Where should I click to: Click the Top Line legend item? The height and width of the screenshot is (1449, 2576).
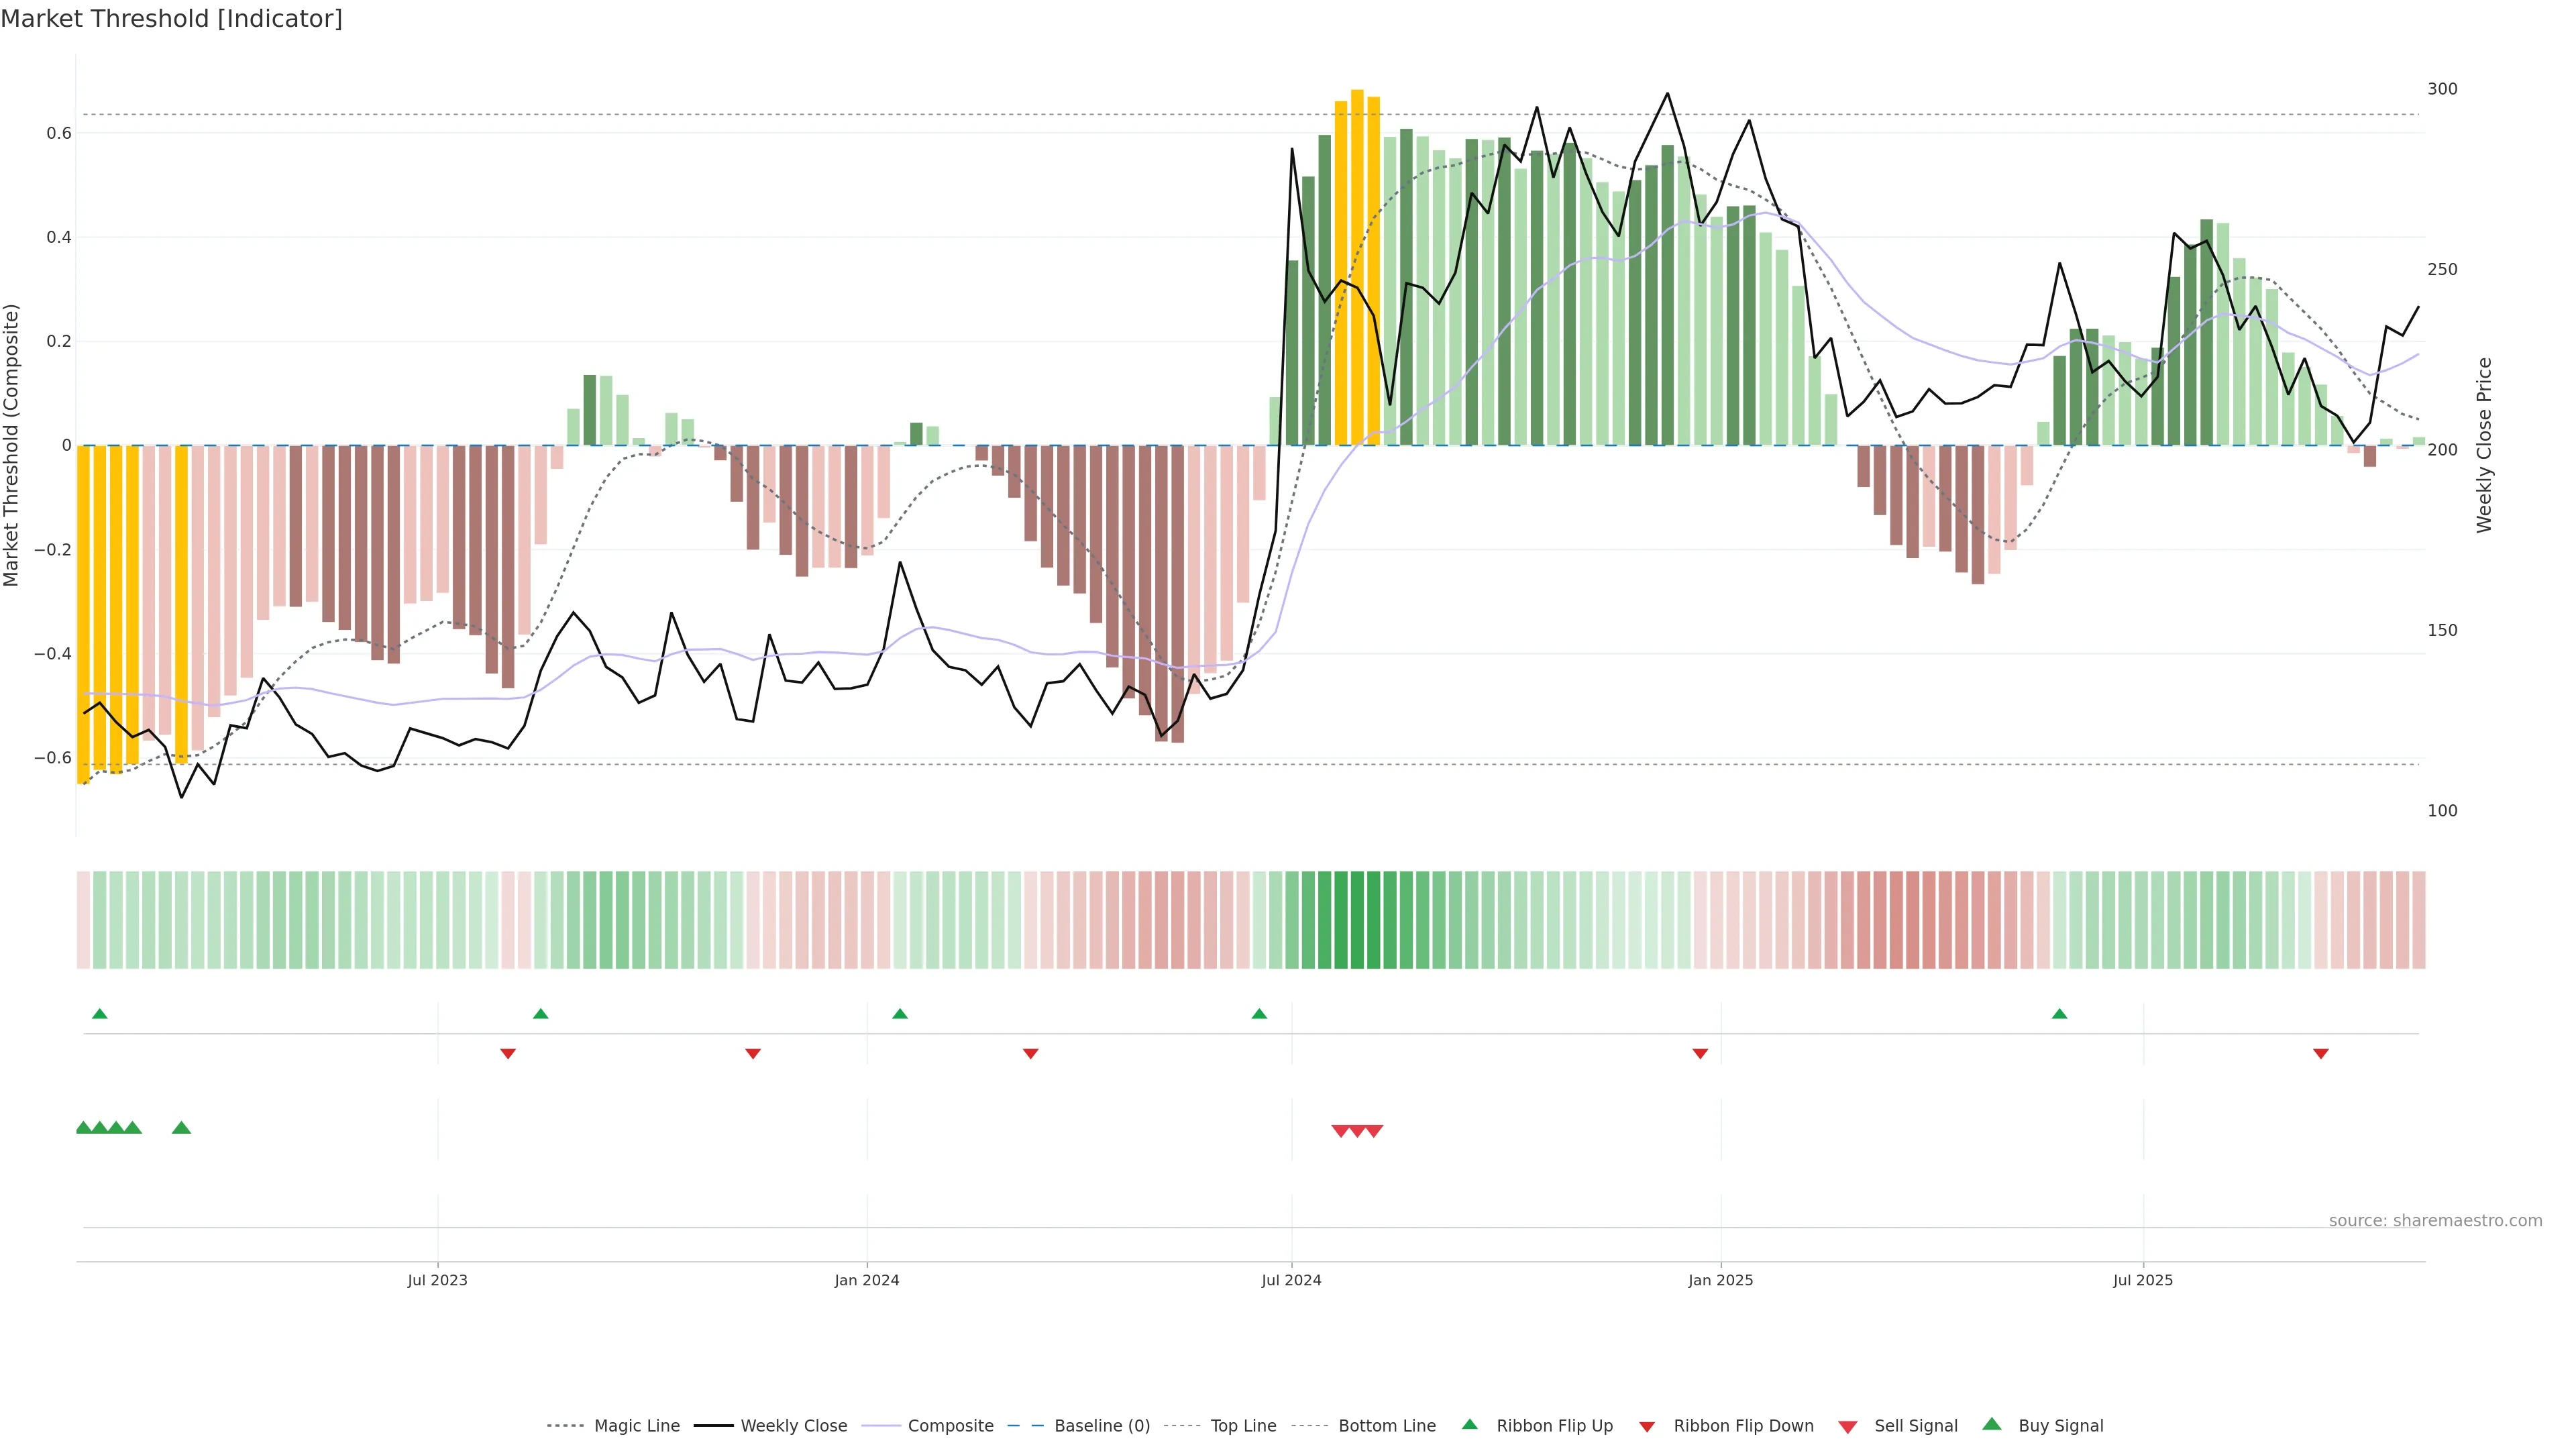[1243, 1426]
